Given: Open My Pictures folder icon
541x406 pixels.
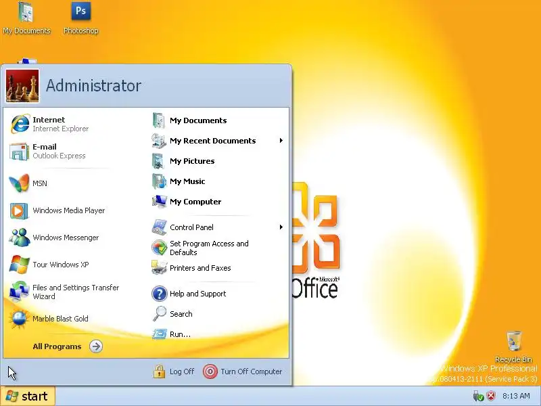Looking at the screenshot, I should tap(159, 161).
